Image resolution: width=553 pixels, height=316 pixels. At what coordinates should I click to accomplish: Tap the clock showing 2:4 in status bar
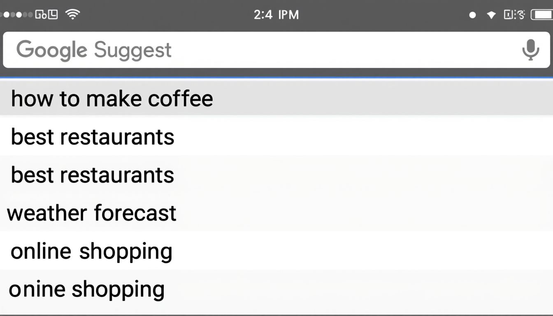pyautogui.click(x=276, y=14)
